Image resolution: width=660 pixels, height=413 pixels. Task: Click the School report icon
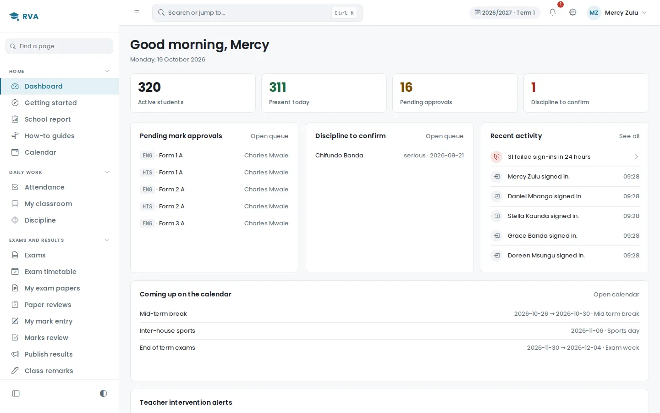click(15, 119)
